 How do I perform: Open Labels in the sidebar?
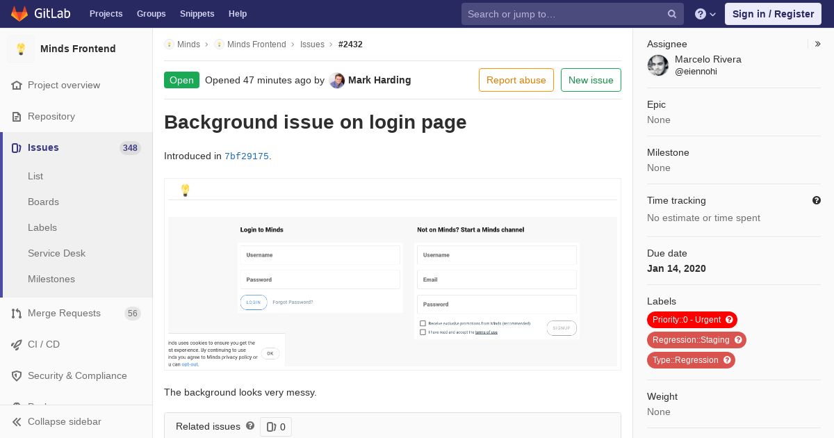(42, 227)
